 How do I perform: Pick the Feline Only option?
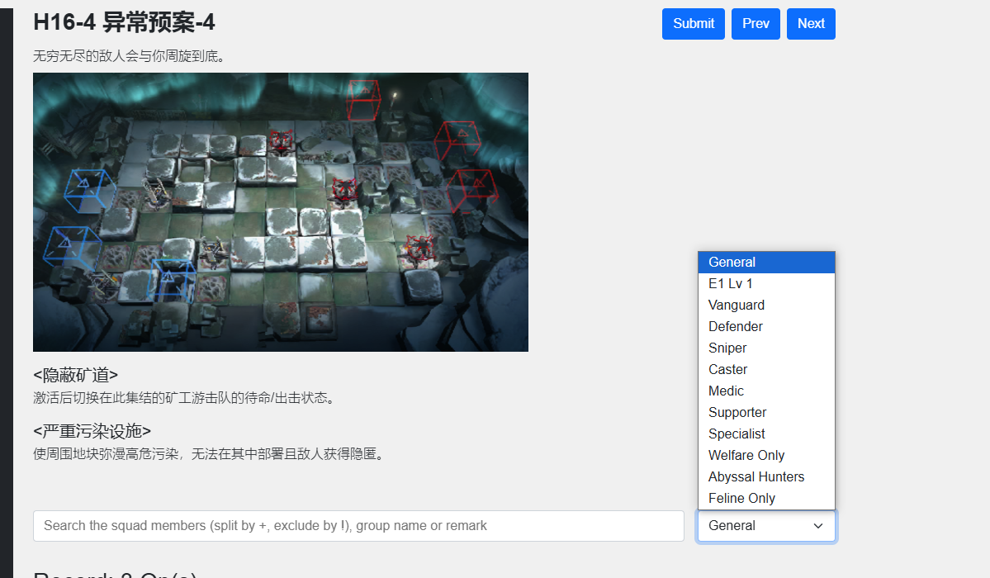click(766, 499)
